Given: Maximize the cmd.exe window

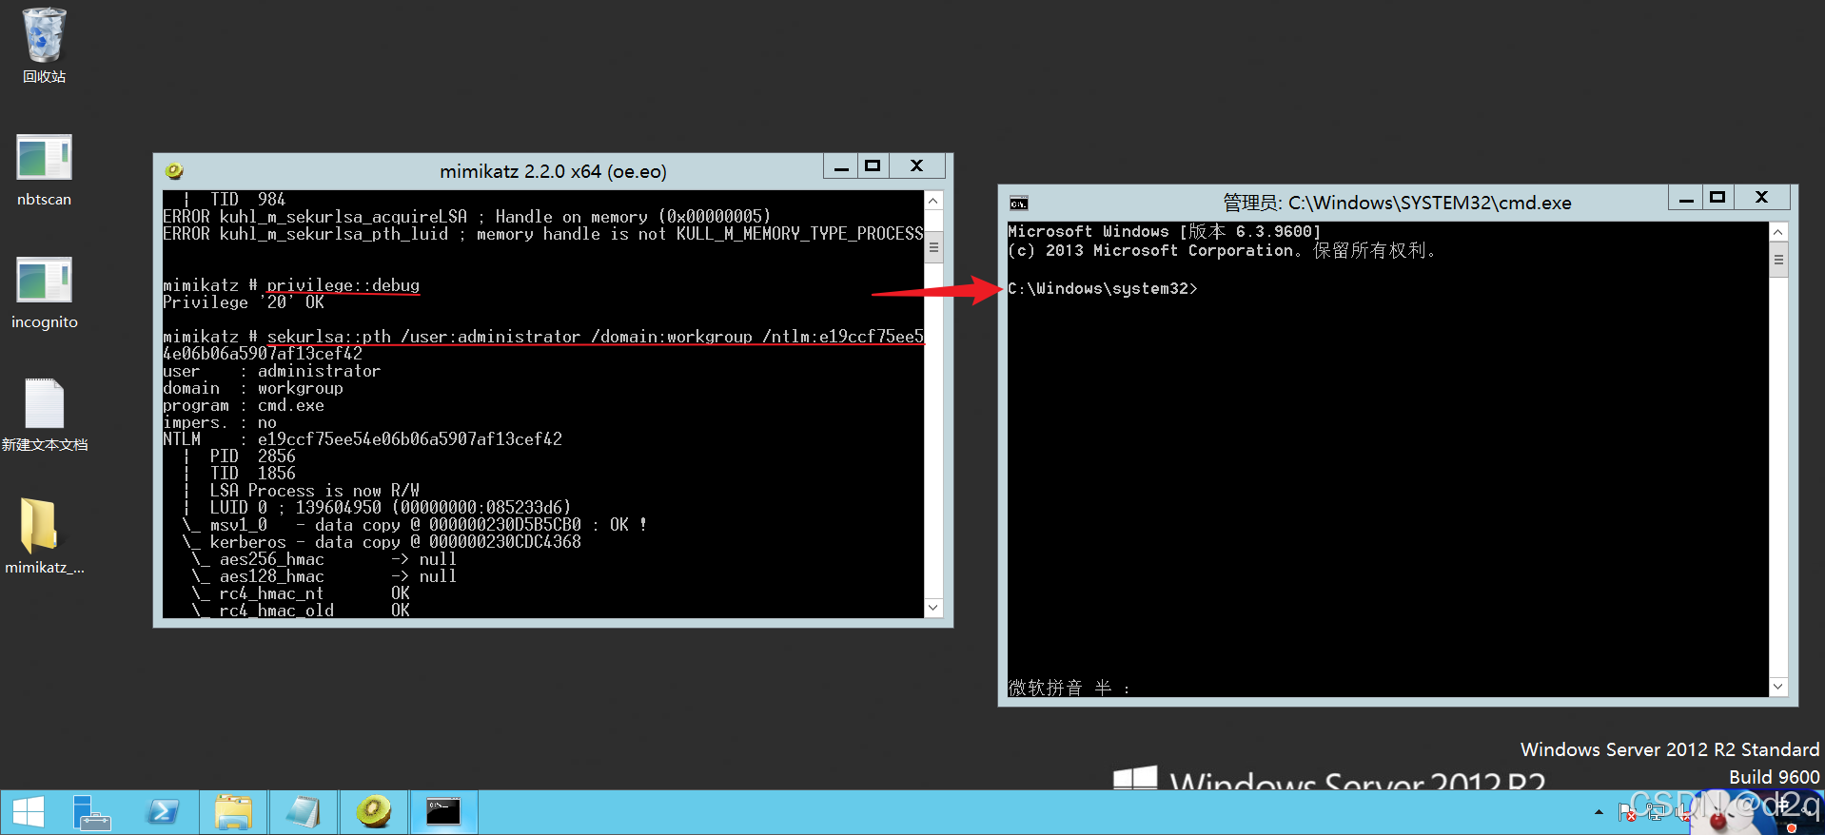Looking at the screenshot, I should pos(1717,198).
